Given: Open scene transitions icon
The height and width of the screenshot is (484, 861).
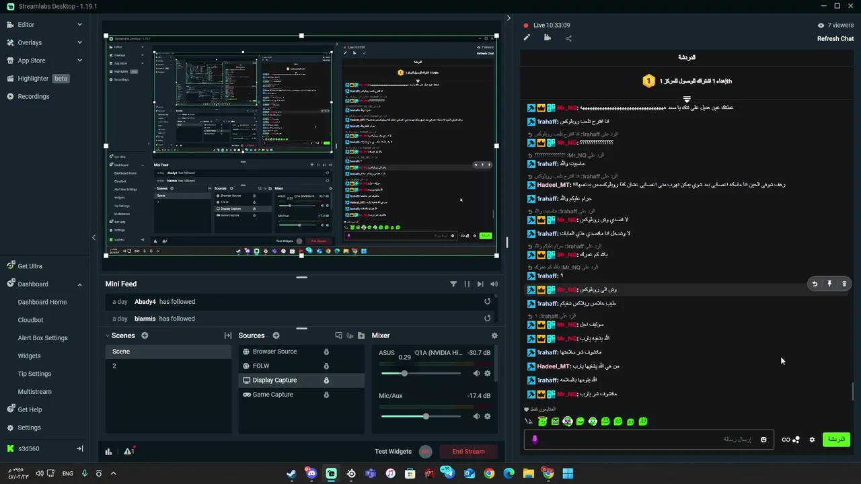Looking at the screenshot, I should pos(228,335).
